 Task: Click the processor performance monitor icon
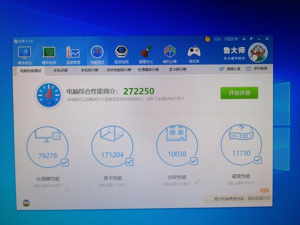pyautogui.click(x=48, y=136)
